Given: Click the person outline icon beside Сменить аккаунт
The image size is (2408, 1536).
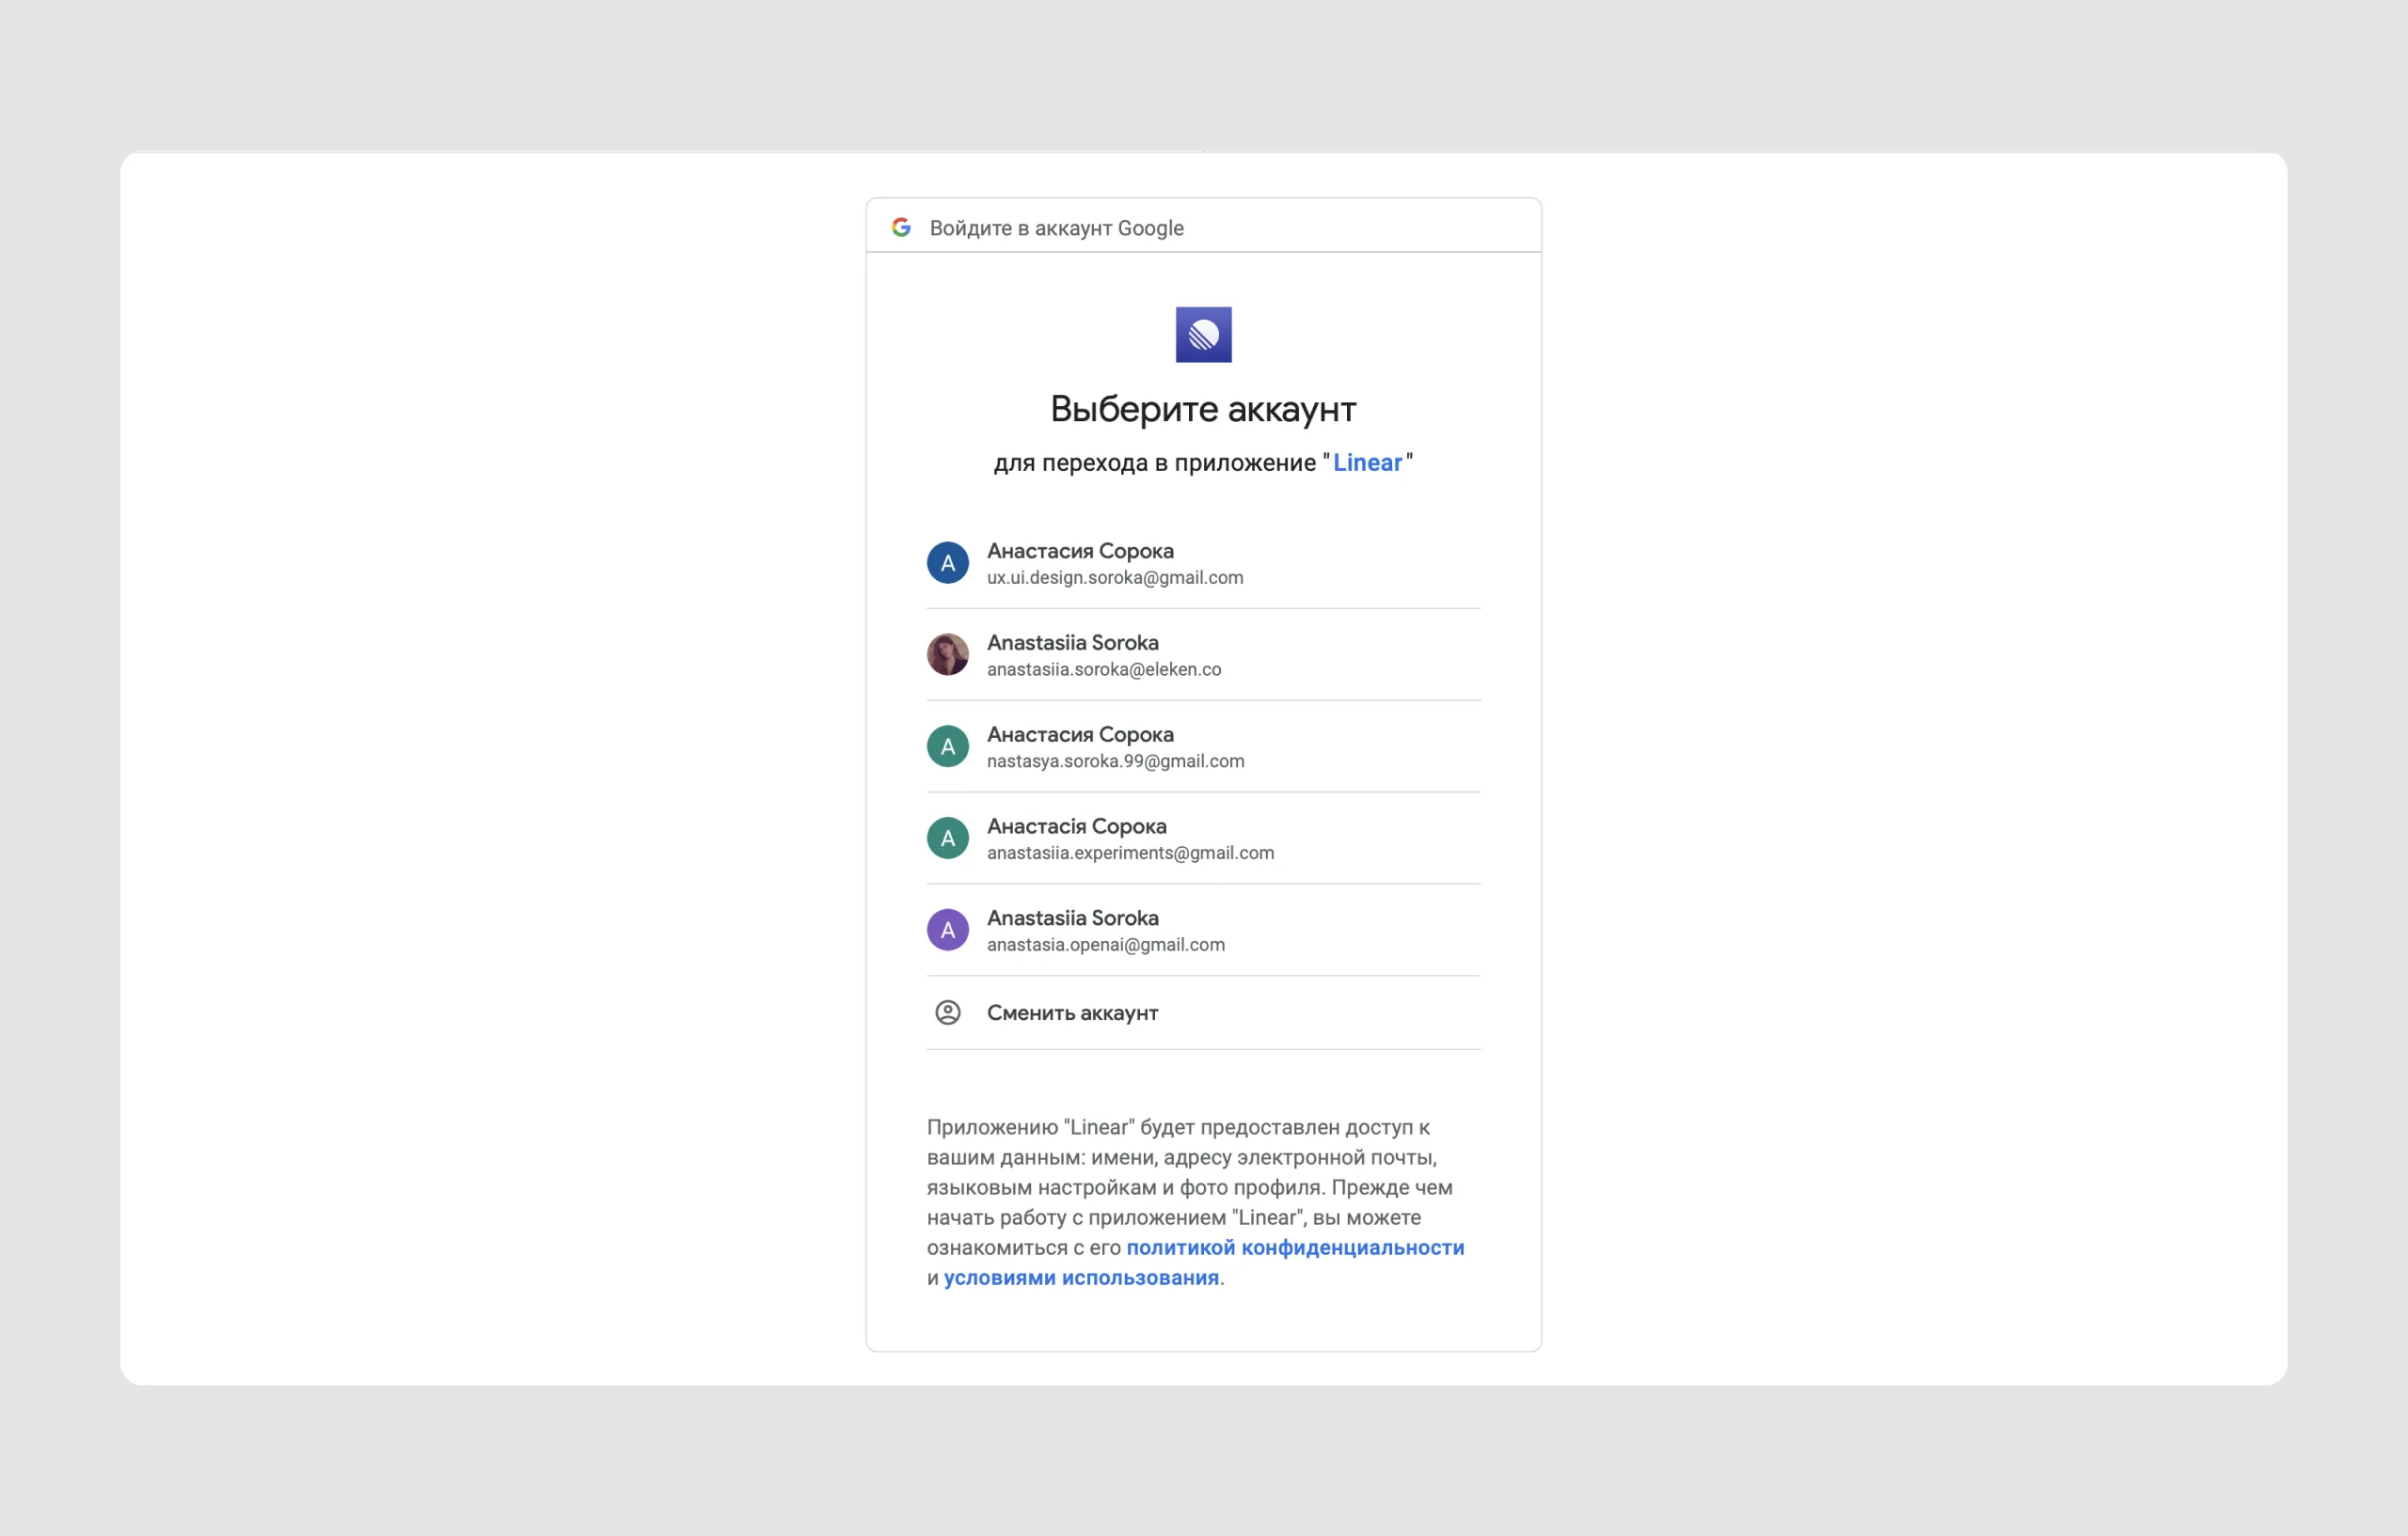Looking at the screenshot, I should 947,1012.
